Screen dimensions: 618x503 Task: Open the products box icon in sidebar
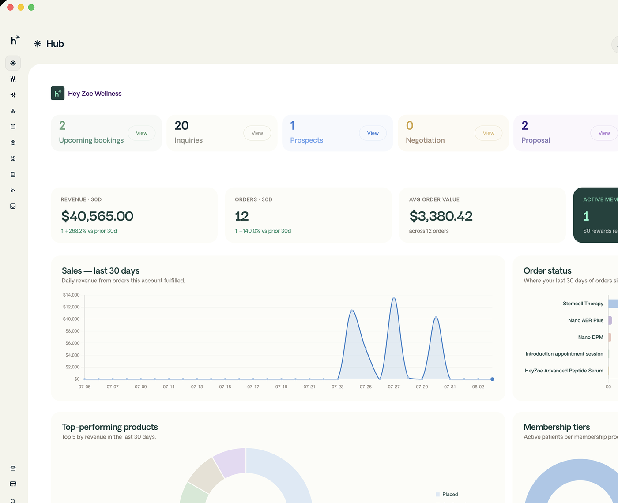point(13,143)
